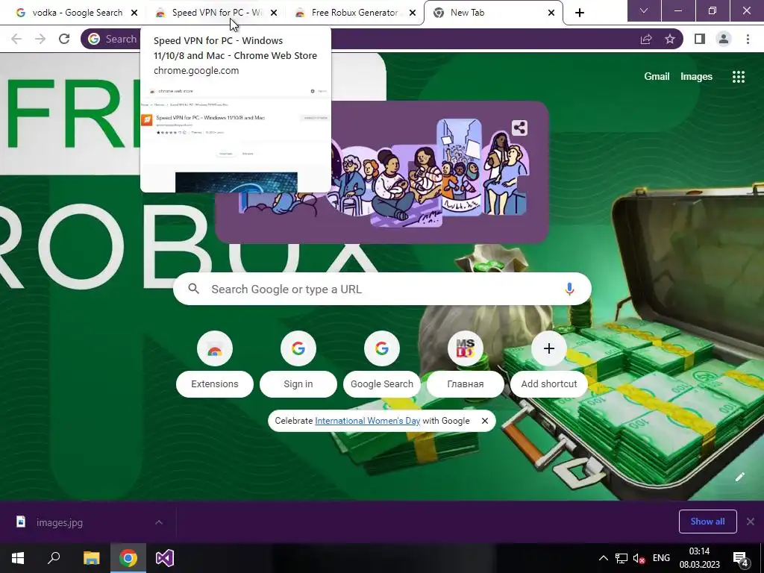
Task: Click the address bar Search field
Action: [x=381, y=39]
